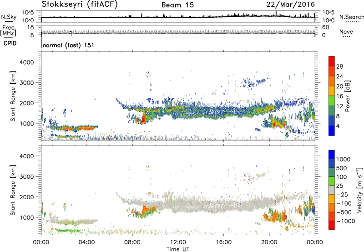
Task: Click the "N.Sky" legend label
Action: click(9, 17)
